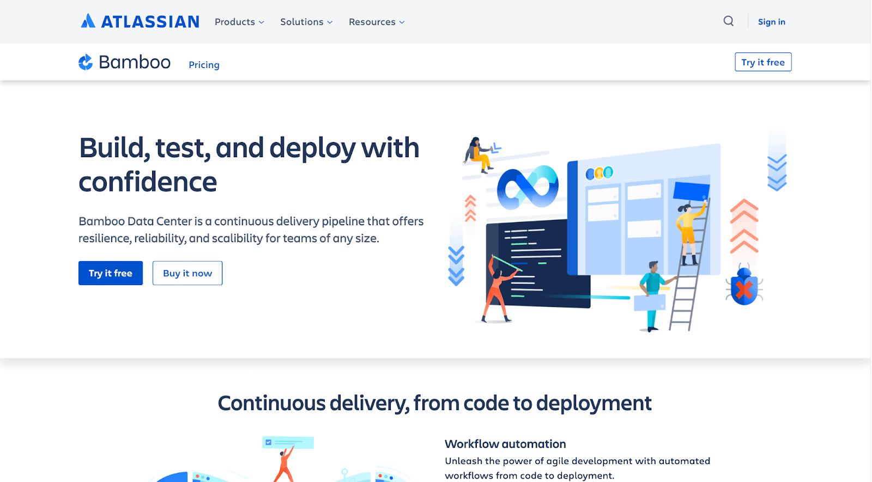Open the Pricing tab
Viewport: 872px width, 482px height.
pyautogui.click(x=204, y=65)
